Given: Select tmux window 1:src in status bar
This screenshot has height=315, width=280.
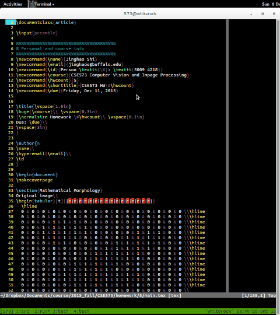Looking at the screenshot, I should coord(22,311).
